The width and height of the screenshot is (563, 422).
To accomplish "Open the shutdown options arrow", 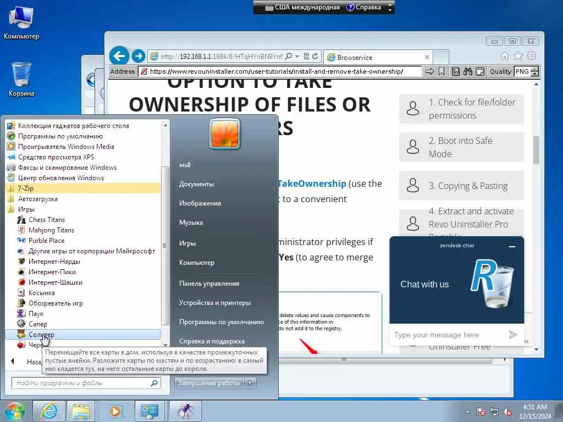I will tap(251, 383).
